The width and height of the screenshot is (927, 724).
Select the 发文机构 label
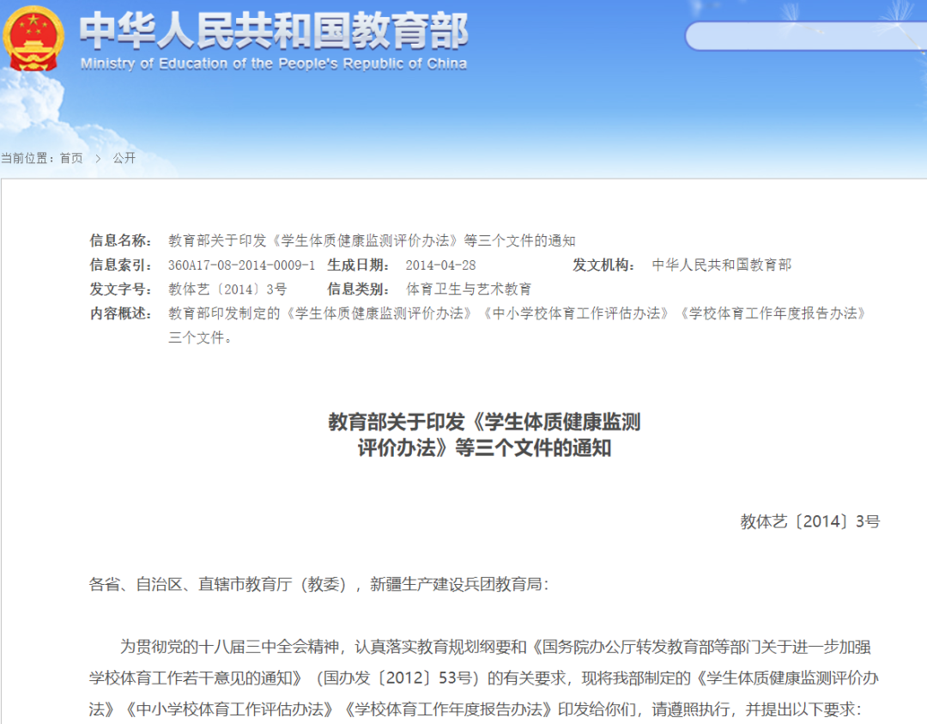(603, 265)
